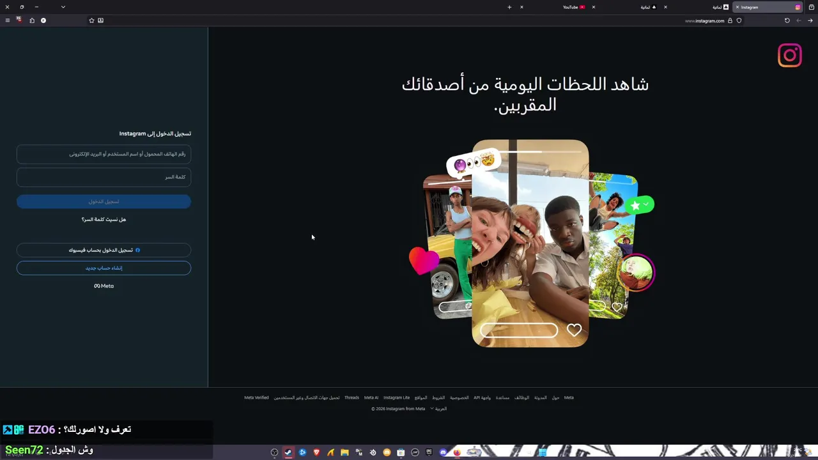Click the back arrow navigation button
Screen dimensions: 818x460
798,20
